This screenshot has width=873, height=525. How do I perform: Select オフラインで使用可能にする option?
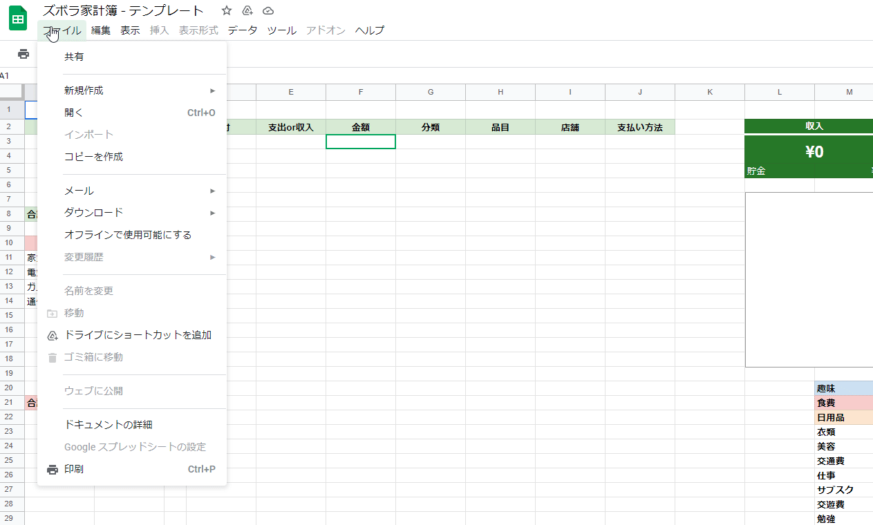click(x=128, y=235)
